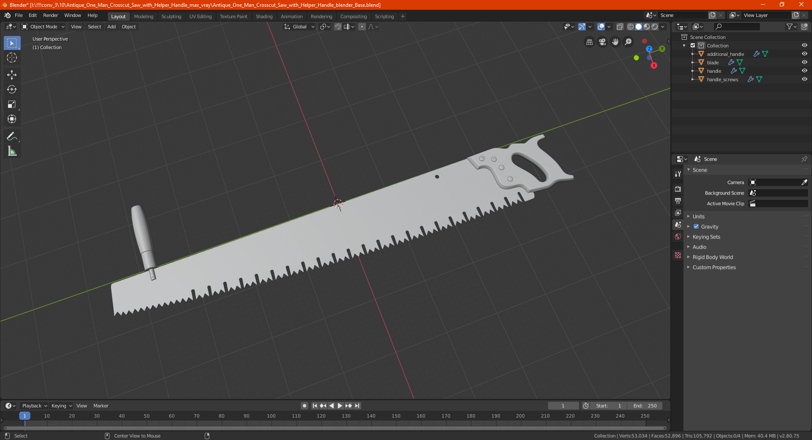Select the Measure tool
Screen dimensions: 812x440
[12, 151]
